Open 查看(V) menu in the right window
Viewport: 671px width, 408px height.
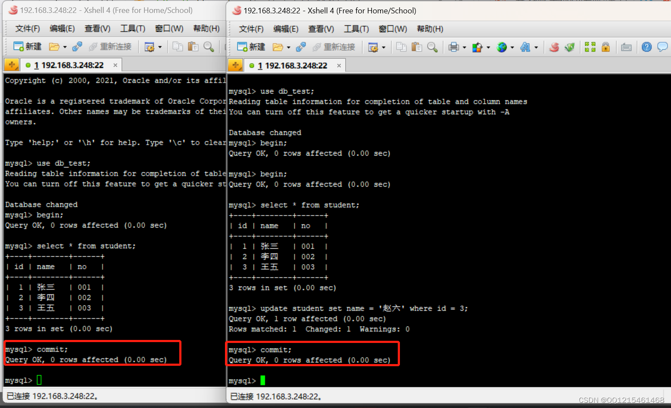(321, 29)
